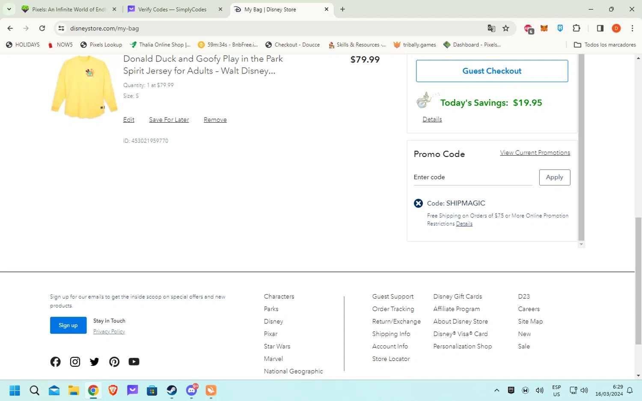This screenshot has width=642, height=401.
Task: Switch to Pixels Infinite World tab
Action: pos(69,9)
